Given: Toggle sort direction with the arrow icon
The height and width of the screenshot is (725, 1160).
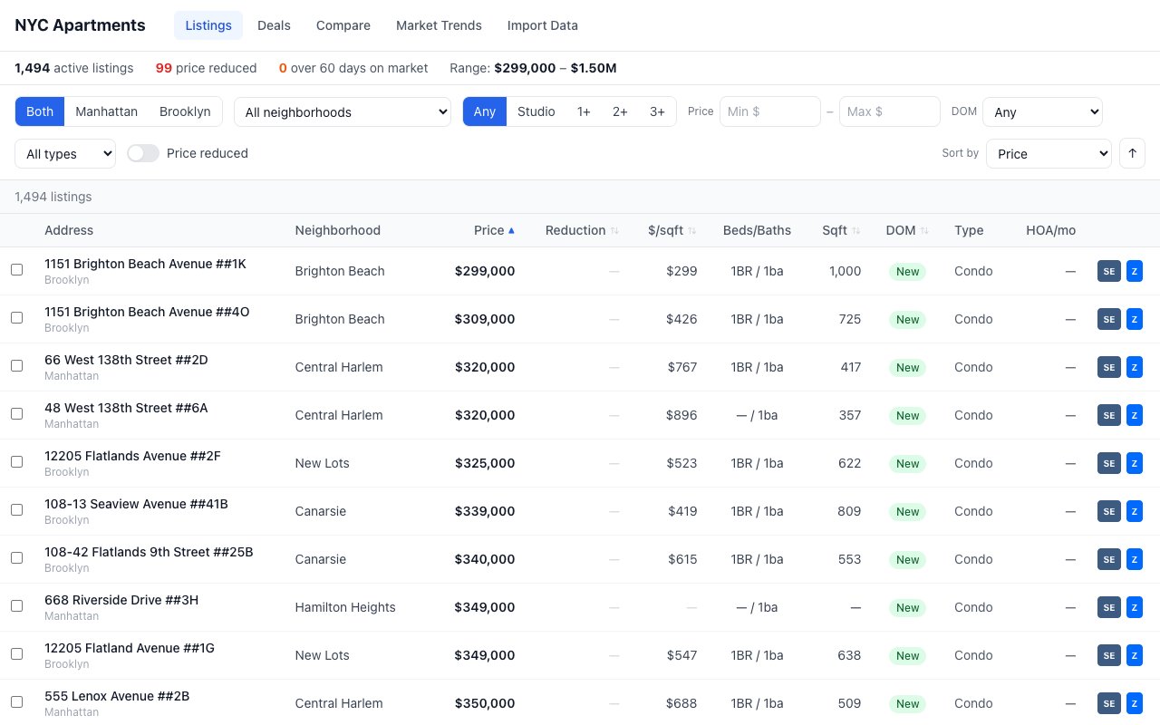Looking at the screenshot, I should pos(1132,153).
